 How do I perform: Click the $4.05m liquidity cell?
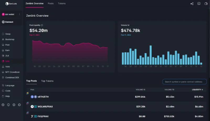[199, 117]
